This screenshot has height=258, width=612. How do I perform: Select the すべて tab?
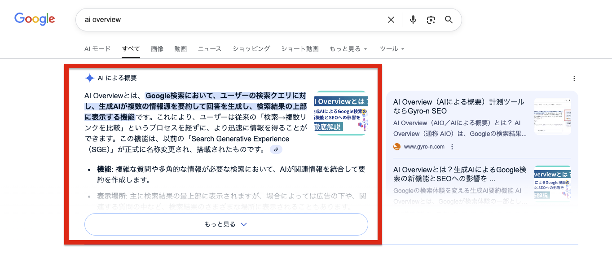pyautogui.click(x=131, y=48)
